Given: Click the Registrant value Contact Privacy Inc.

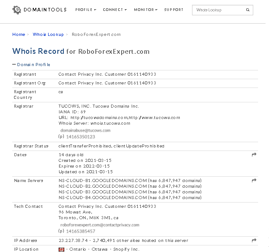Looking at the screenshot, I should [x=107, y=74].
